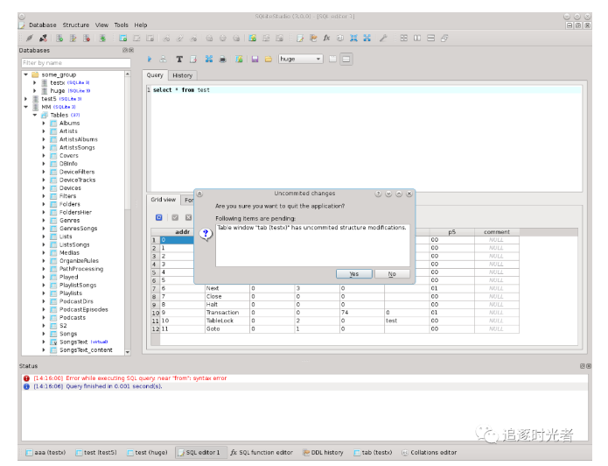Expand the test5 database node
608x466 pixels.
(x=25, y=99)
